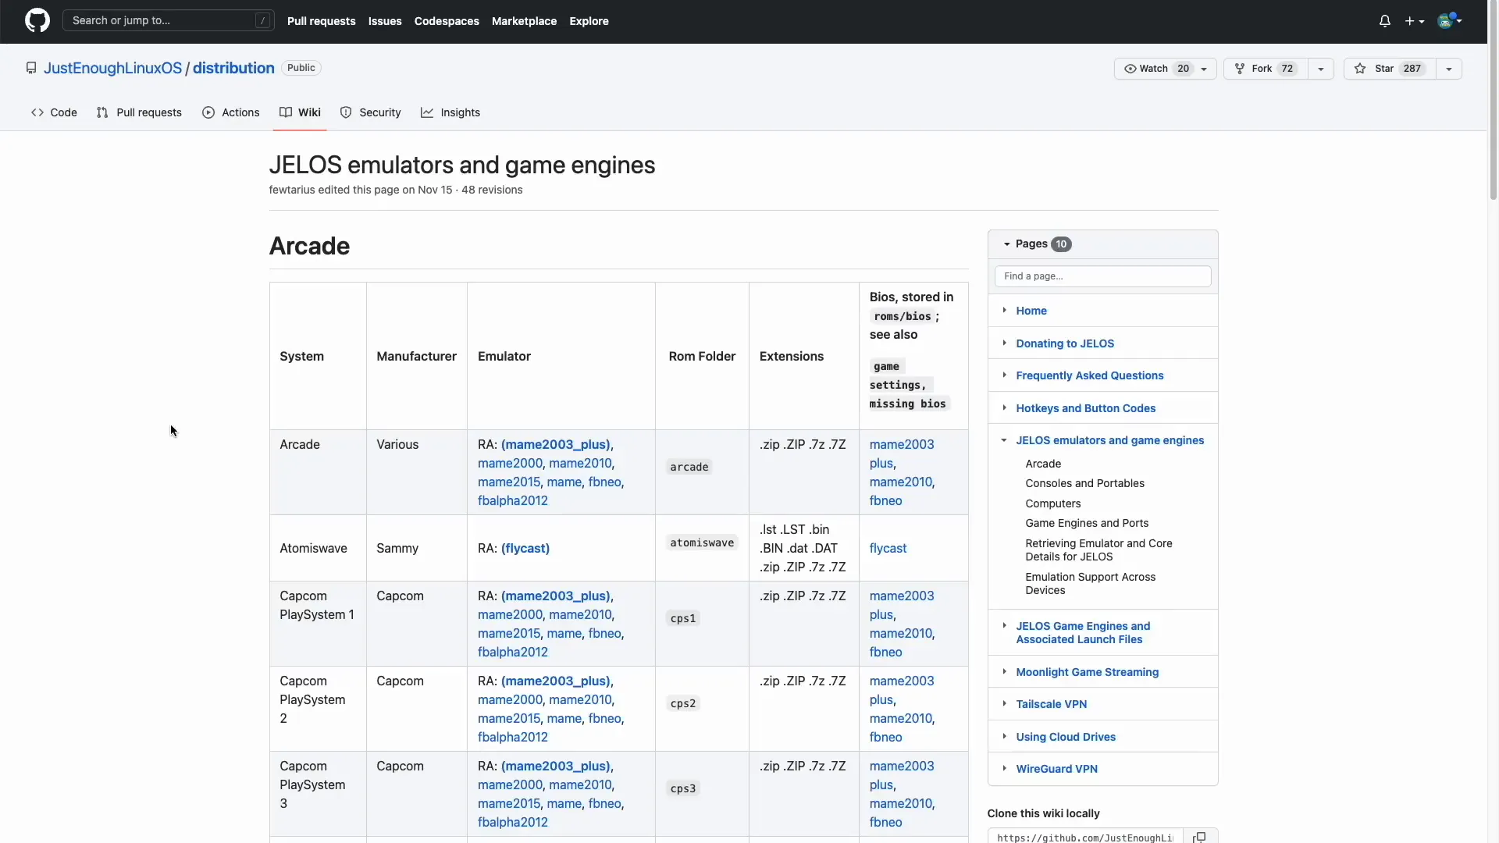Select the Wiki tab

click(x=301, y=112)
